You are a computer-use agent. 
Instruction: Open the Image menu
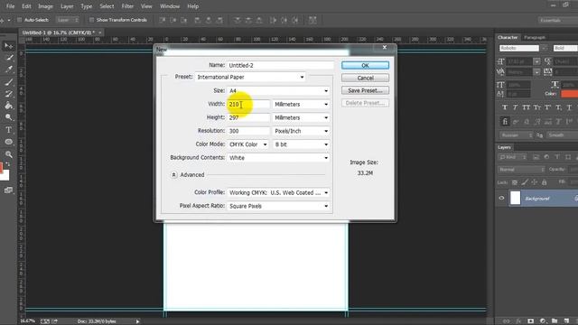click(45, 6)
